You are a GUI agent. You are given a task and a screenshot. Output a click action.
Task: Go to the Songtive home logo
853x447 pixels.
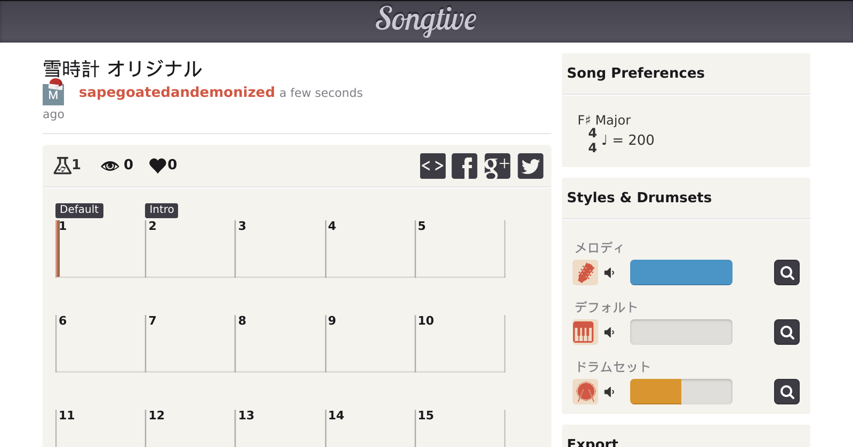(426, 20)
